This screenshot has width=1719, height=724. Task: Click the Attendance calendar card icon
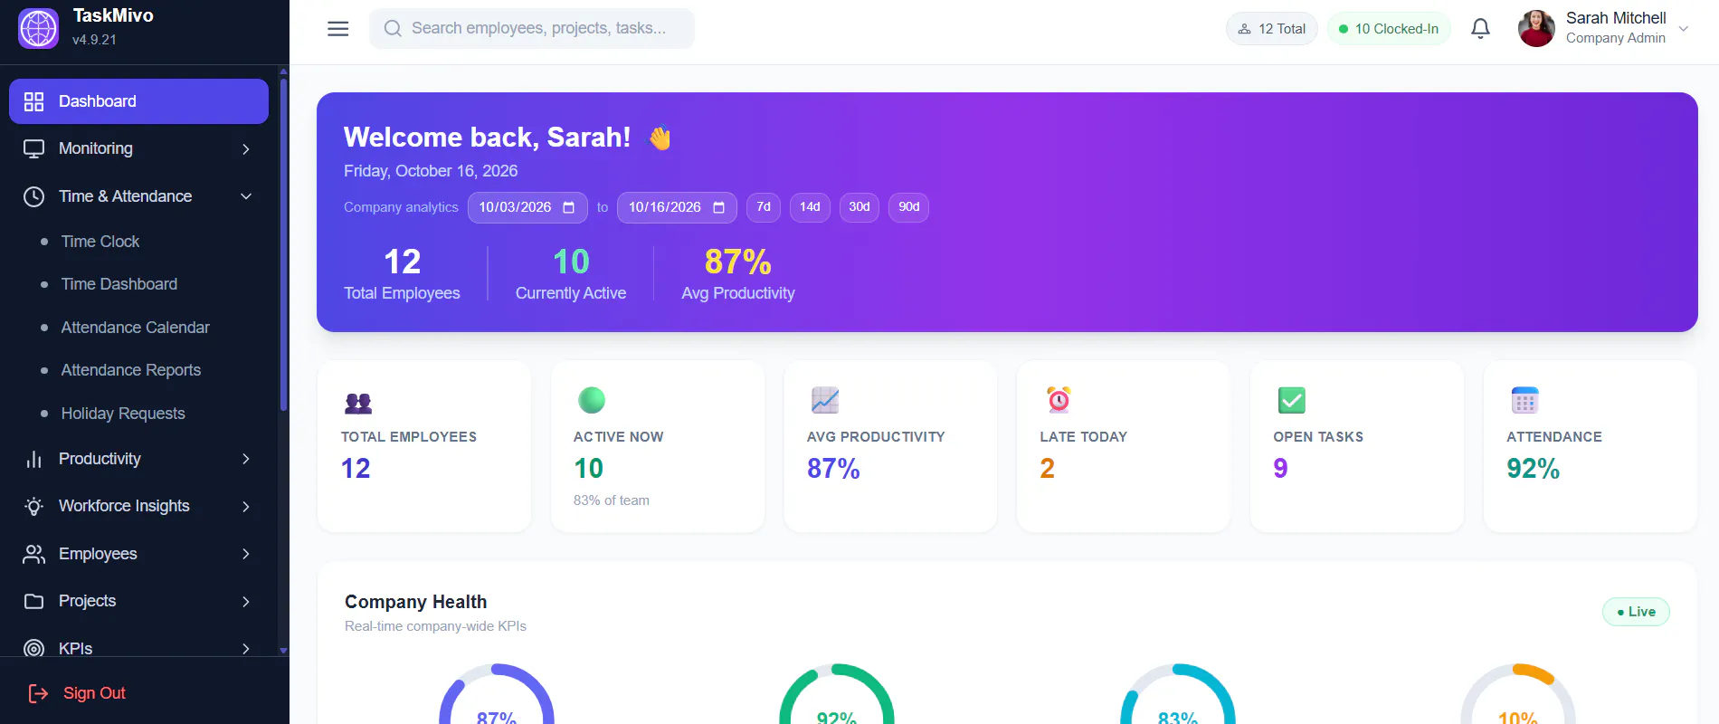pyautogui.click(x=1525, y=400)
